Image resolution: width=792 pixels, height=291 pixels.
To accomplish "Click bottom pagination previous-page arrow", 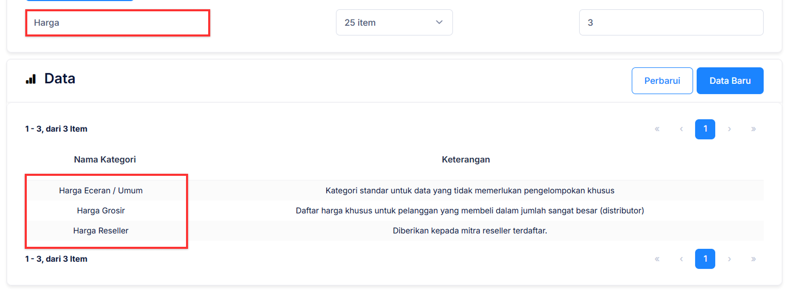I will tap(681, 259).
